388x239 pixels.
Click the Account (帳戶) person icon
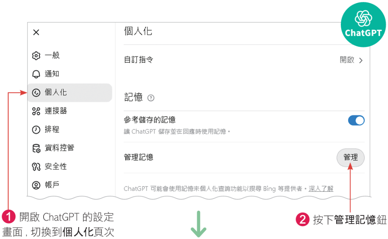36,185
